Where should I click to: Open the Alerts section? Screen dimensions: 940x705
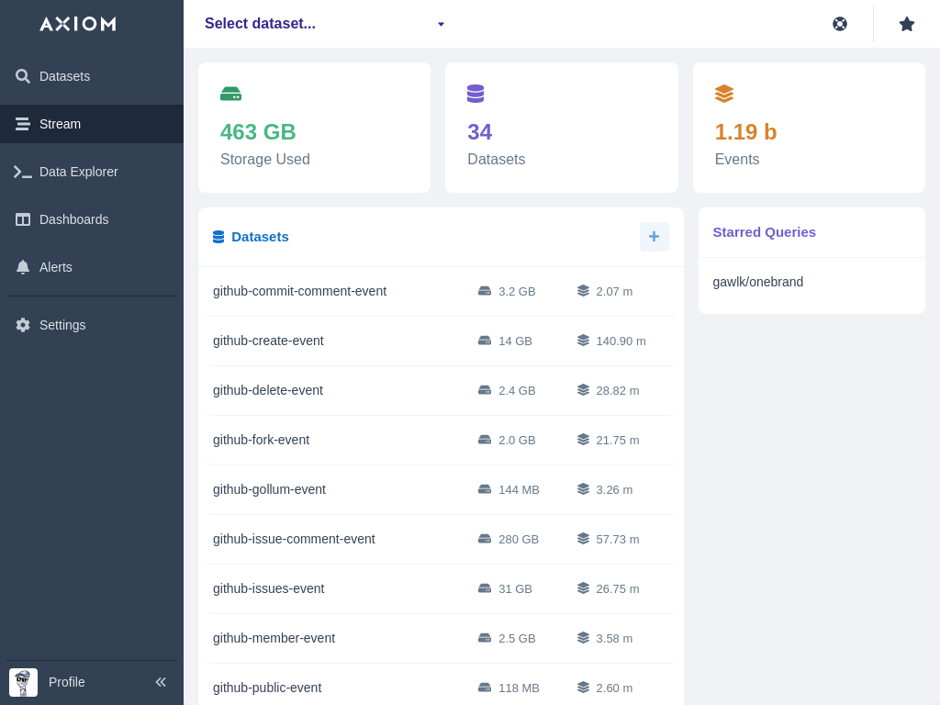[x=55, y=267]
